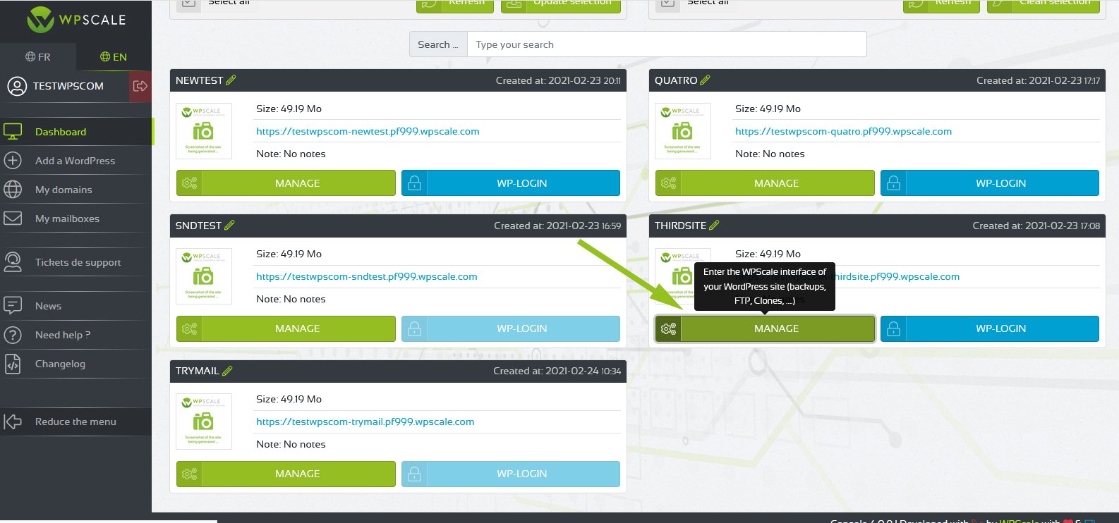Image resolution: width=1119 pixels, height=523 pixels.
Task: Click the gear icon on SNDTEST's MANAGE button
Action: 189,328
